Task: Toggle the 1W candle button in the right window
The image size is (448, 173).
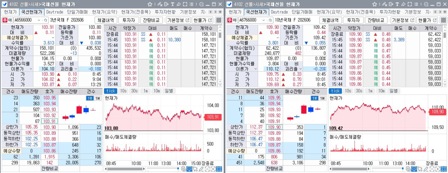Action: point(314,98)
